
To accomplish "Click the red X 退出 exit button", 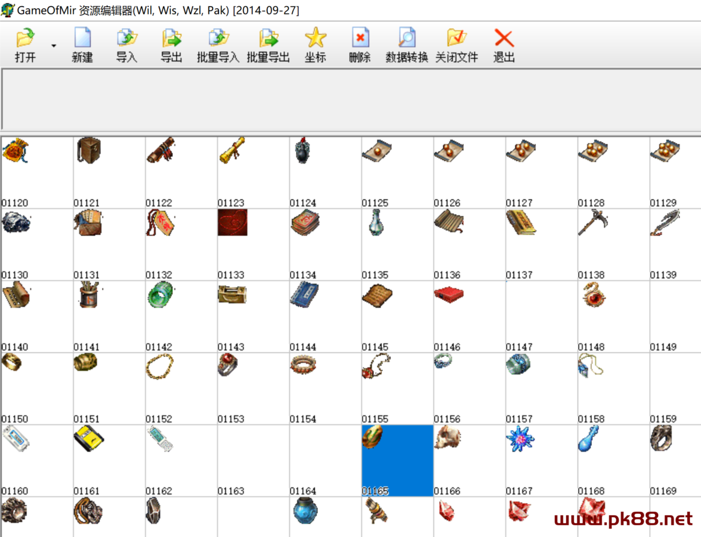I will tap(504, 39).
